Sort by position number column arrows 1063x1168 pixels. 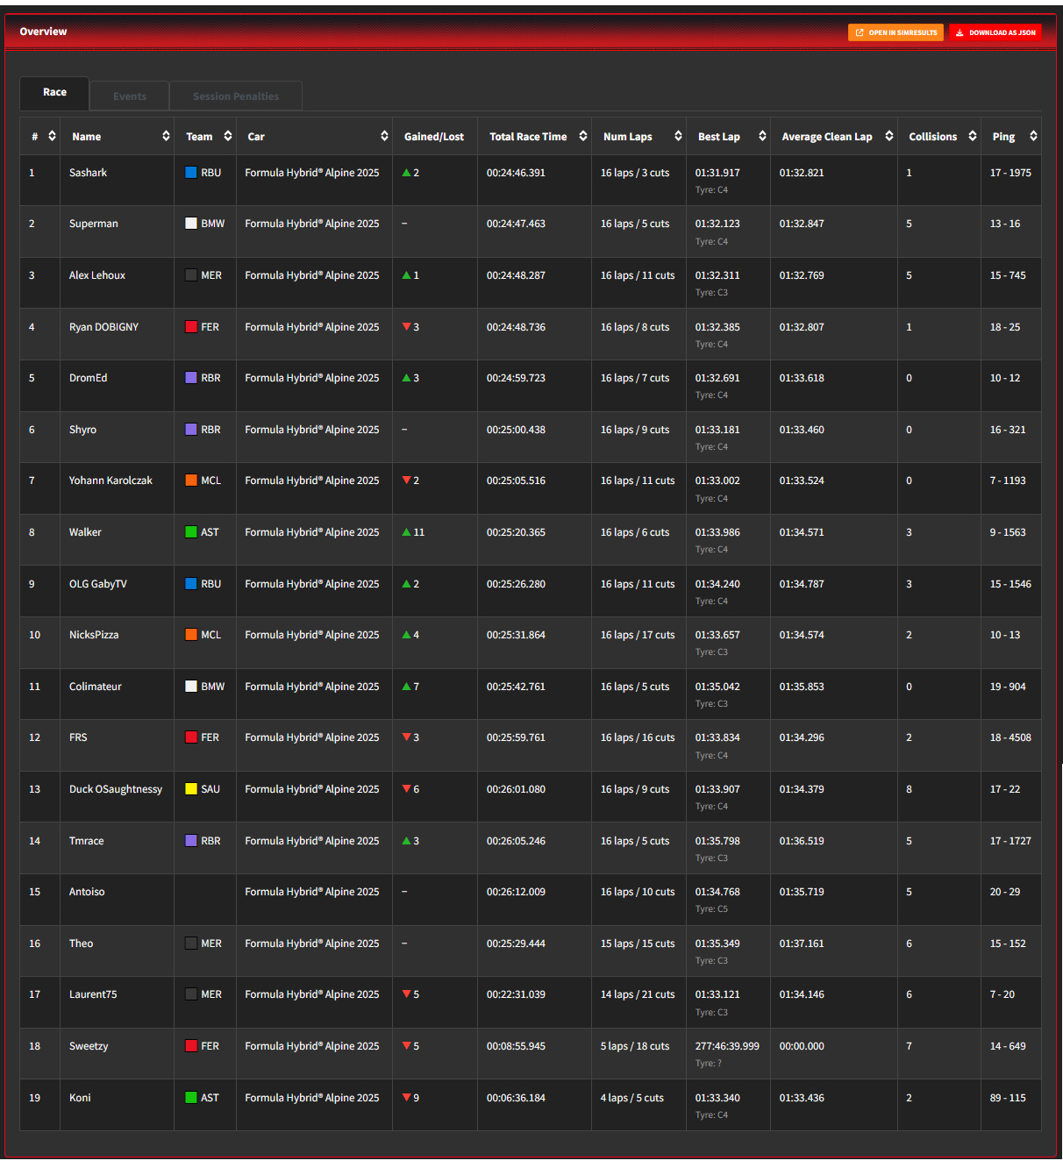[52, 136]
